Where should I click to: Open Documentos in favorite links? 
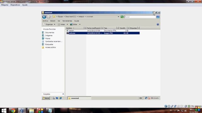(50, 33)
